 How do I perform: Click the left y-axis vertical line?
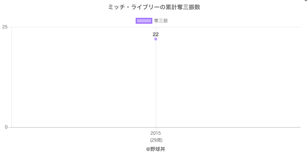pyautogui.click(x=12, y=77)
